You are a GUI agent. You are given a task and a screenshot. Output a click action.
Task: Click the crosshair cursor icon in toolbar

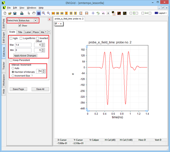click(93, 13)
